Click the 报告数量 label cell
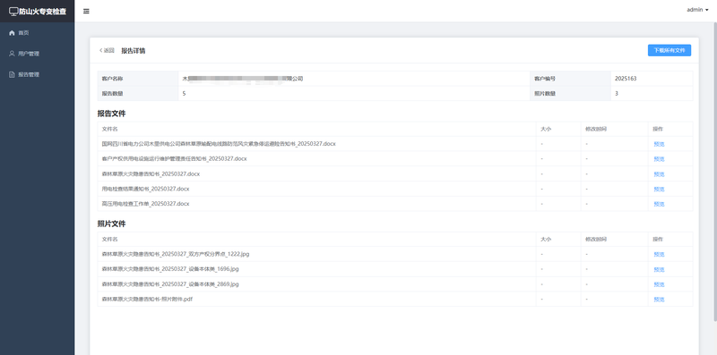Screen dimensions: 717x355 [138, 94]
